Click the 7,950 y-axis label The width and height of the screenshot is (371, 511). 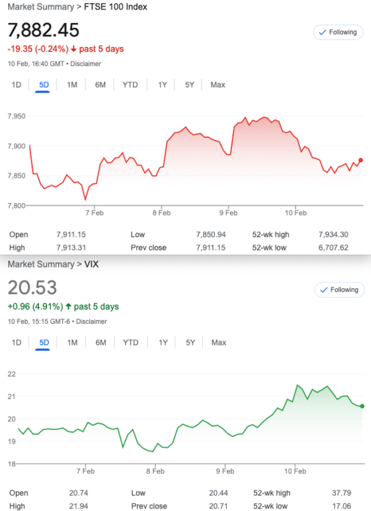[17, 116]
